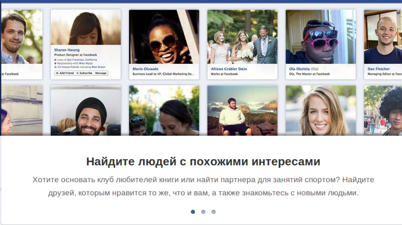Viewport: 402px width, 225px height.
Task: Open Morin Oluwole's profile name link
Action: (x=145, y=69)
